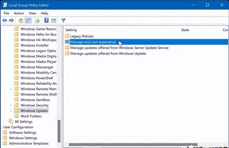
Task: Select Windows PowerShell tree item
Action: pyautogui.click(x=37, y=78)
